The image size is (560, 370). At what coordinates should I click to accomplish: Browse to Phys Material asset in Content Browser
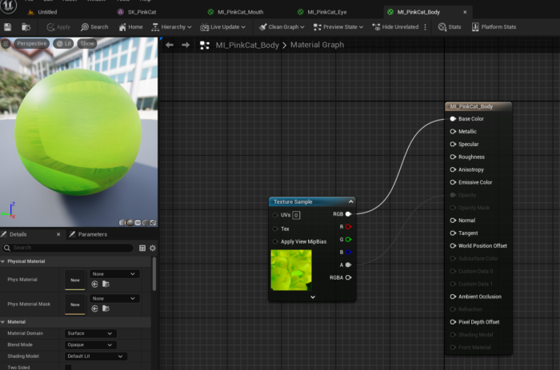tap(106, 284)
